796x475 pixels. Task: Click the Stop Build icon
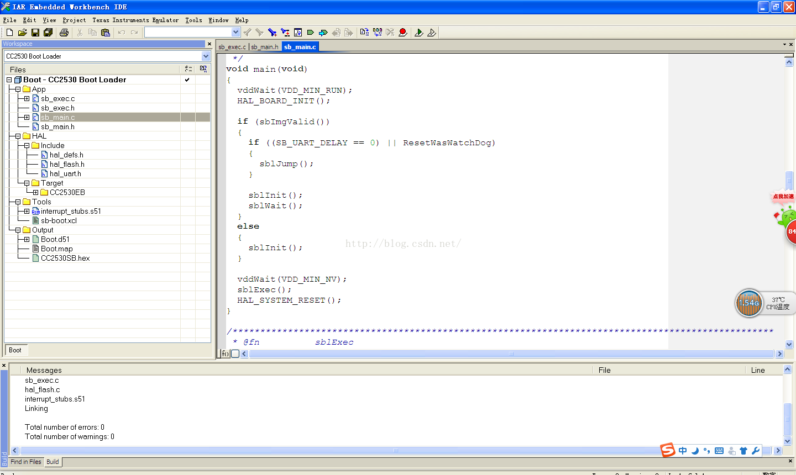tap(390, 33)
